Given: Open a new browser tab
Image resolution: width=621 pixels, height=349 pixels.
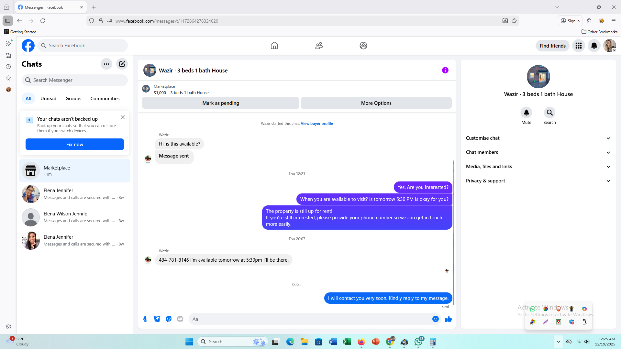Looking at the screenshot, I should [94, 7].
